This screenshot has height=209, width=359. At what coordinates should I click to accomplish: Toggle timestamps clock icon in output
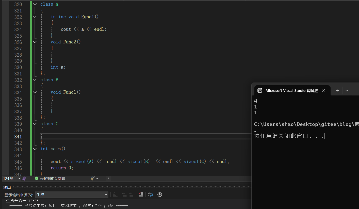pos(160,195)
